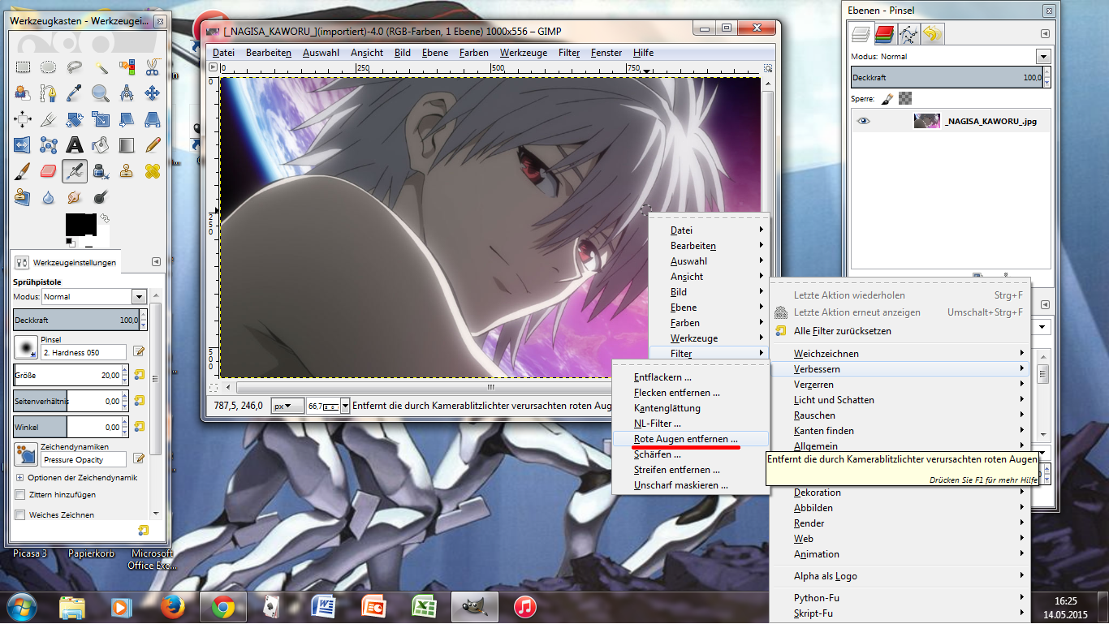This screenshot has width=1109, height=624.
Task: Pick the Paths pen tool
Action: point(49,93)
